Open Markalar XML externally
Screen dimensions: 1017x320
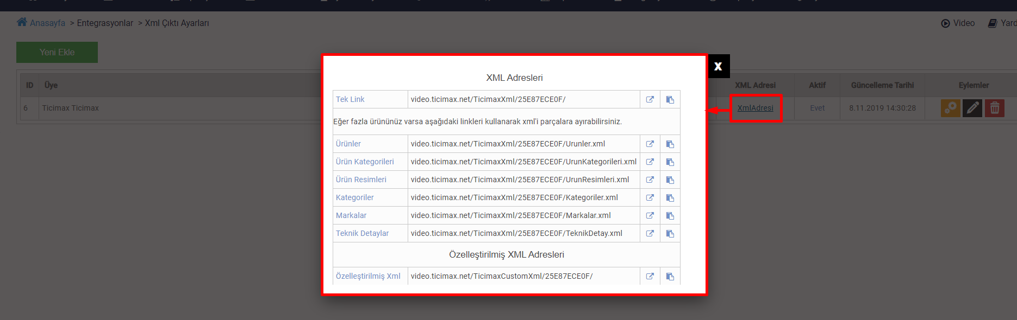(x=650, y=215)
